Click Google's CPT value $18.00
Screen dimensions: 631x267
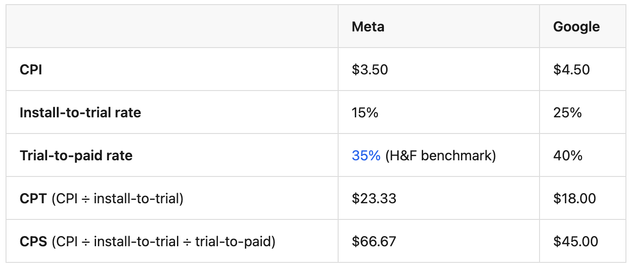[x=575, y=199]
